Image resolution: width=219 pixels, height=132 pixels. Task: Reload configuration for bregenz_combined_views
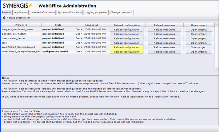[x=127, y=29]
